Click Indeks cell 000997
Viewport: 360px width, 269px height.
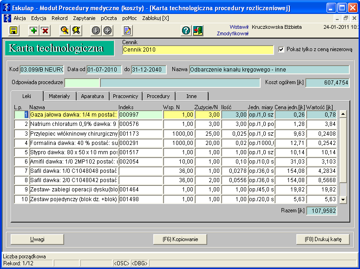140,115
